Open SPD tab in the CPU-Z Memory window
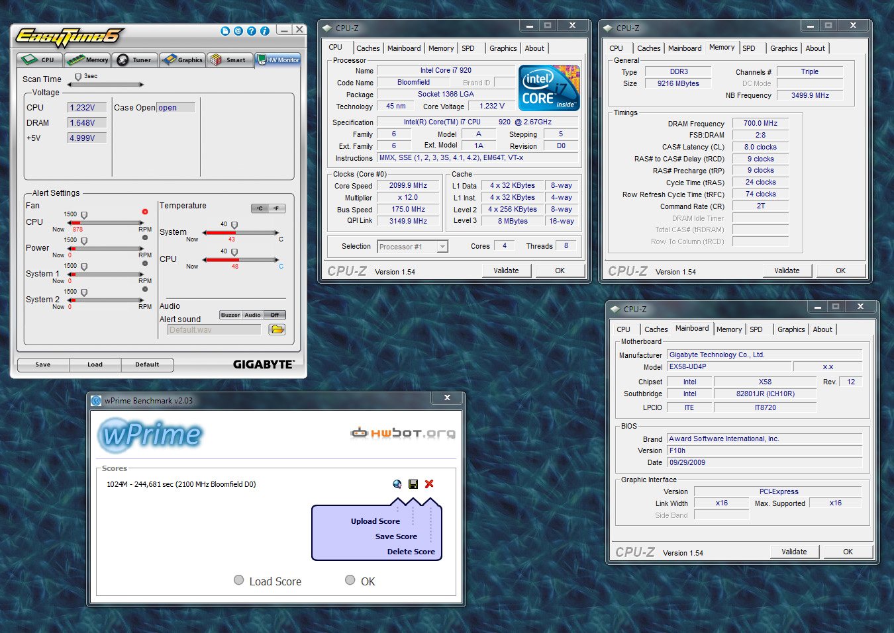 (749, 48)
